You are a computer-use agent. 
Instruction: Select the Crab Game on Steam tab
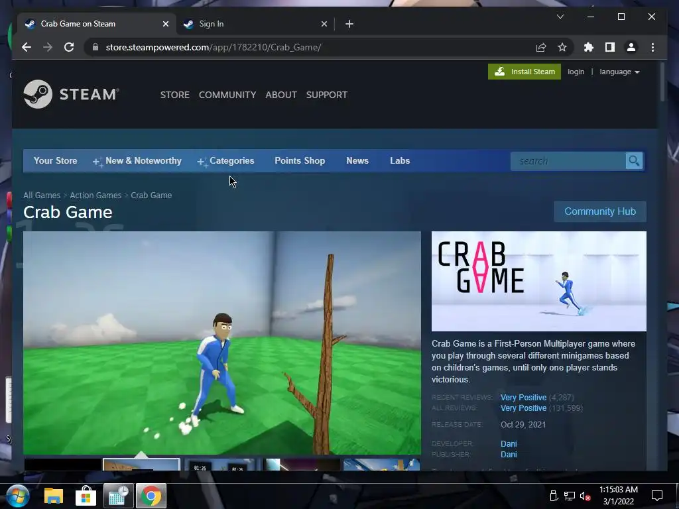coord(97,24)
